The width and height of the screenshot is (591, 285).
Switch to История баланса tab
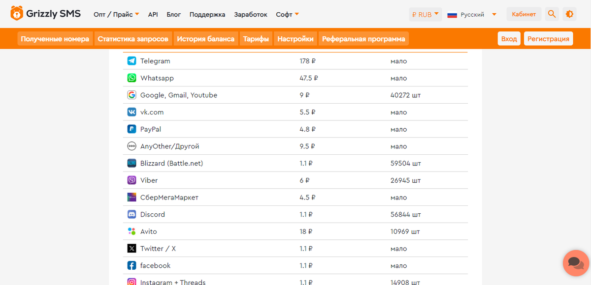205,39
